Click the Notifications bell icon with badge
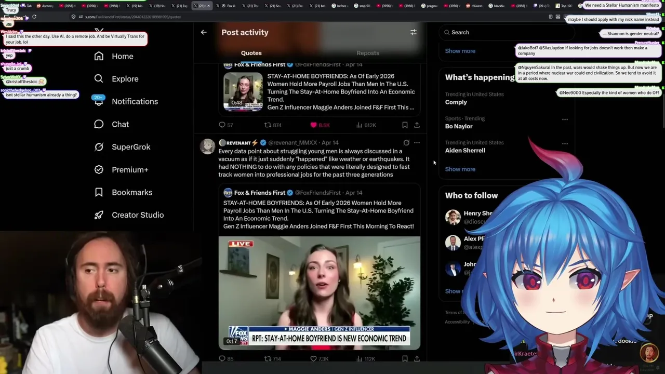 99,101
